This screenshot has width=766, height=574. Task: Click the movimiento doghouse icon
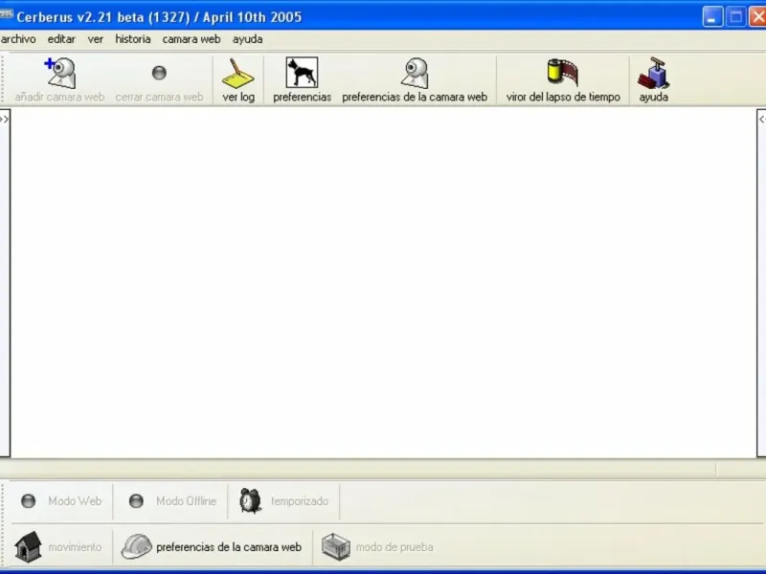point(28,546)
